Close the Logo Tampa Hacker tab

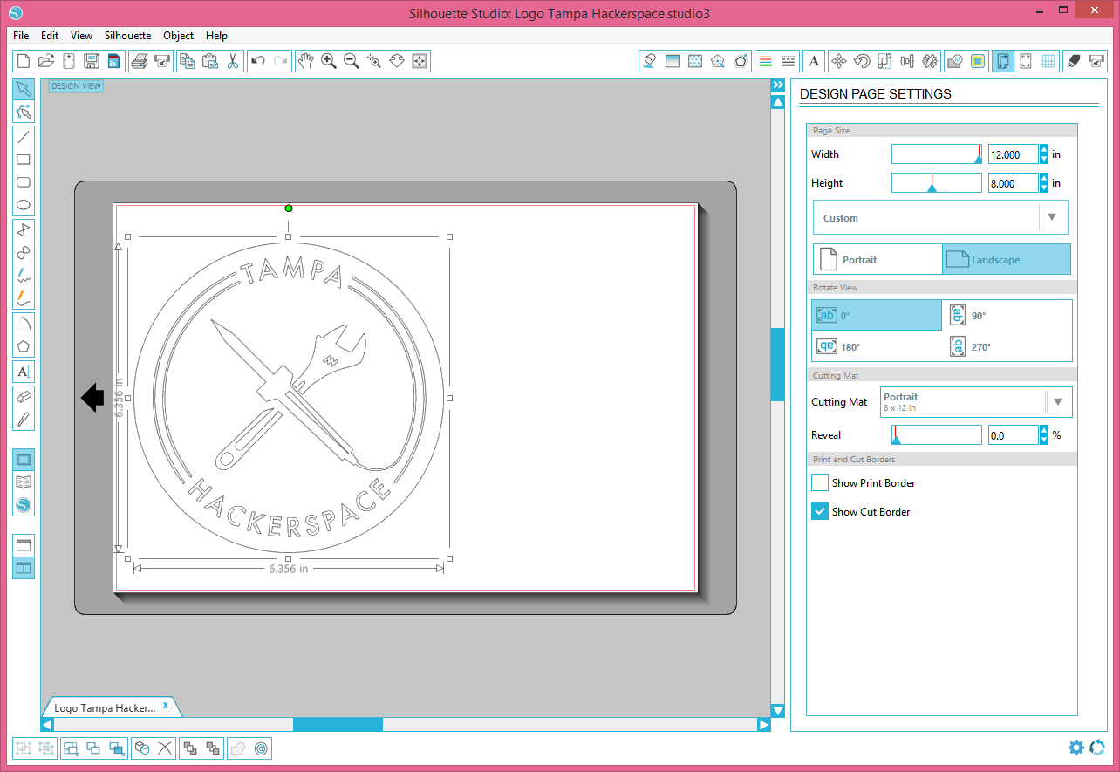(x=166, y=706)
